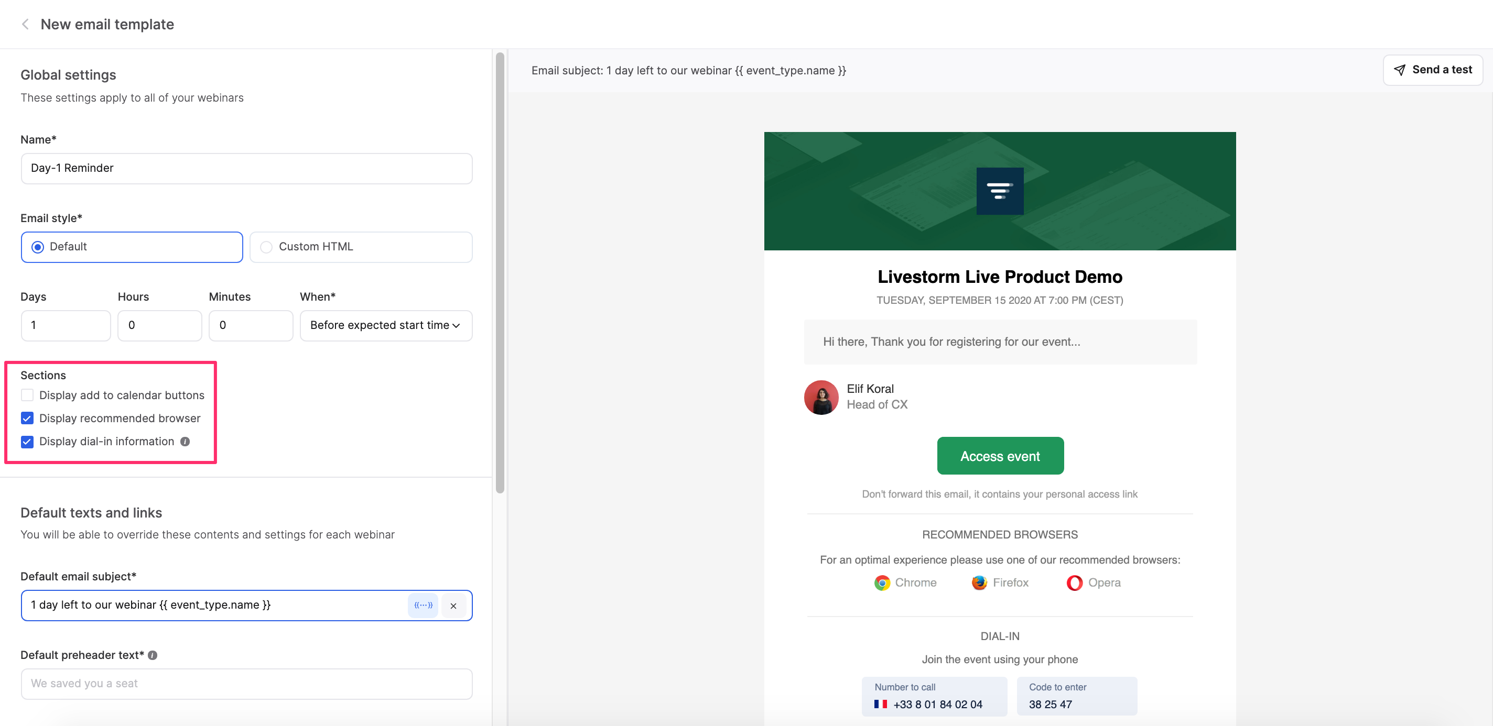Open the Before expected start time dropdown
1493x726 pixels.
pos(385,325)
